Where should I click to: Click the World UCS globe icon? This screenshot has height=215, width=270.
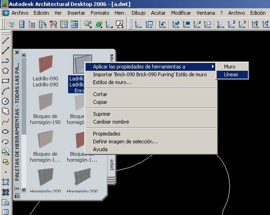(x=176, y=24)
